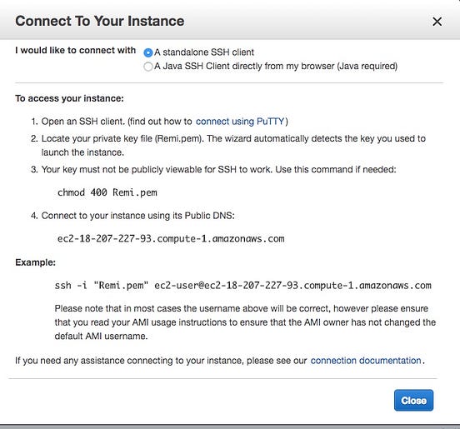Click the note about default AMI username

coord(245,322)
